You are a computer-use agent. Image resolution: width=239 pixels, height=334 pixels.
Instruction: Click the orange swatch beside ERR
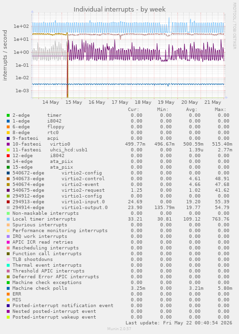tap(8, 294)
